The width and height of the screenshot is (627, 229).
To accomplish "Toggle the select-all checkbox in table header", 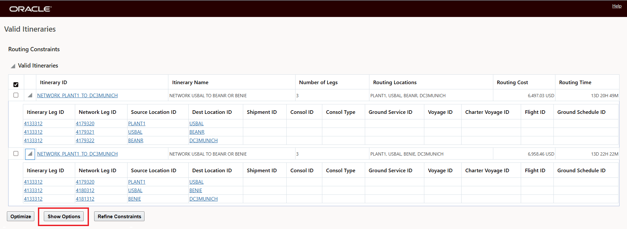I will pyautogui.click(x=16, y=84).
